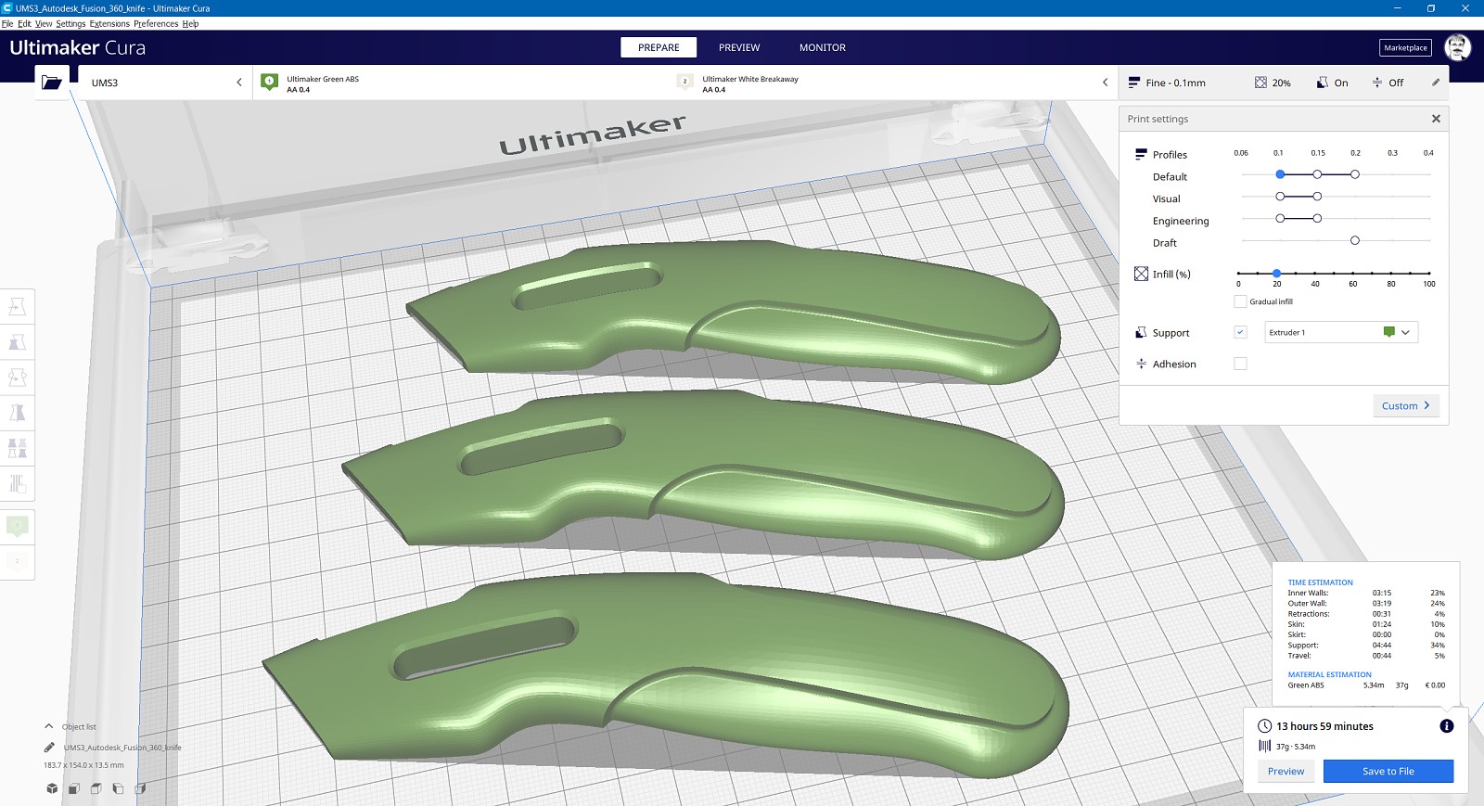Viewport: 1484px width, 806px height.
Task: Switch to the PREPARE stage tab
Action: [659, 47]
